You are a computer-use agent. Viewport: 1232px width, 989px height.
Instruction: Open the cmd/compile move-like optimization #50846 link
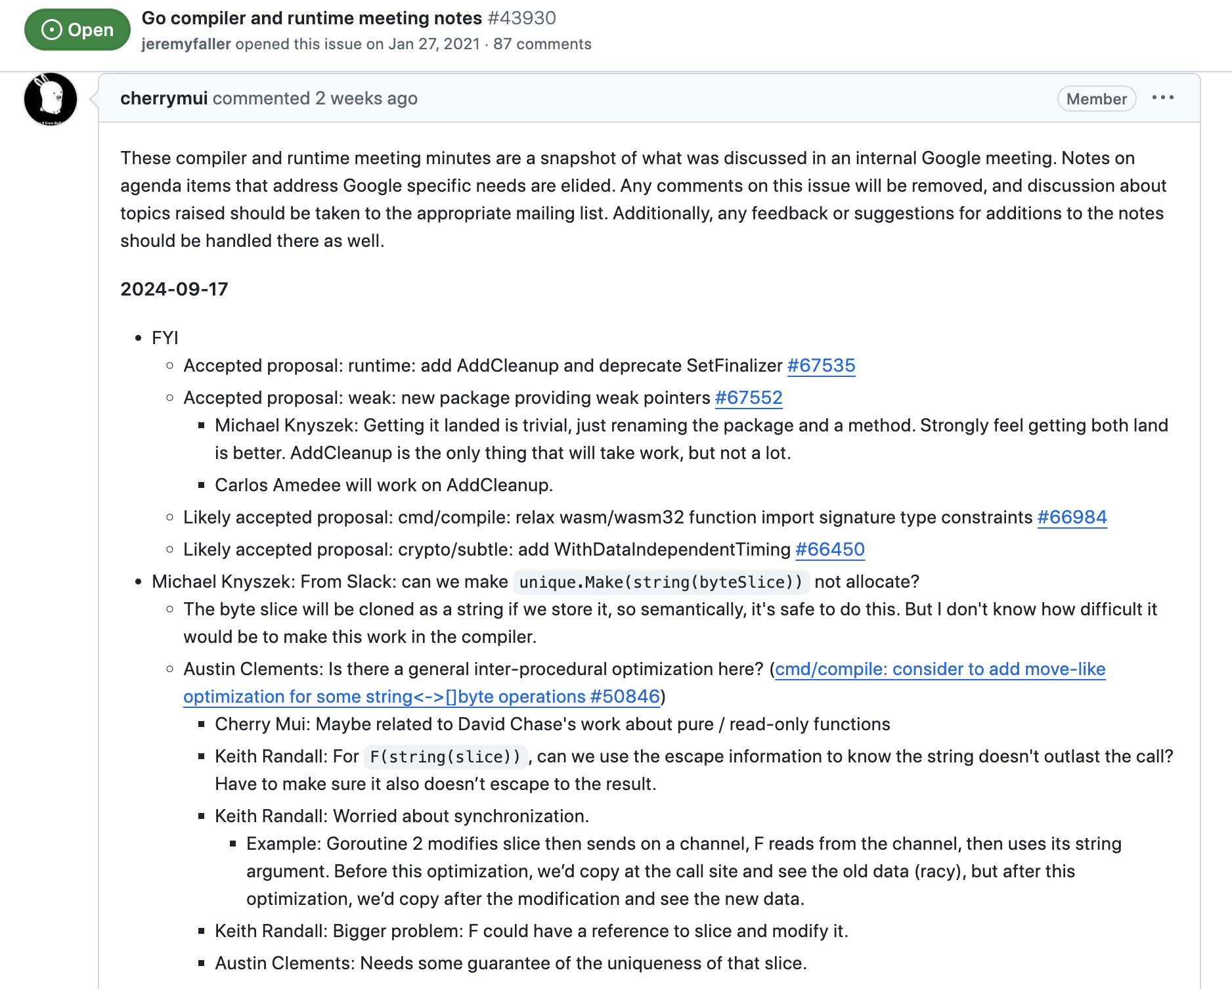coord(644,682)
